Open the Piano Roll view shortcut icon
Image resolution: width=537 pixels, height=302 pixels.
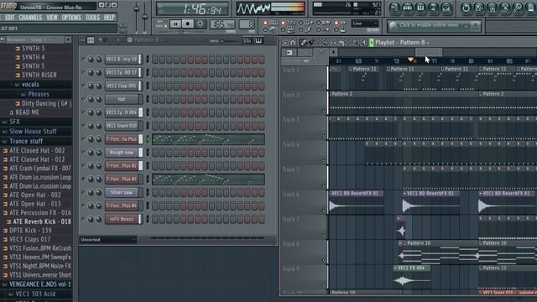tap(420, 8)
